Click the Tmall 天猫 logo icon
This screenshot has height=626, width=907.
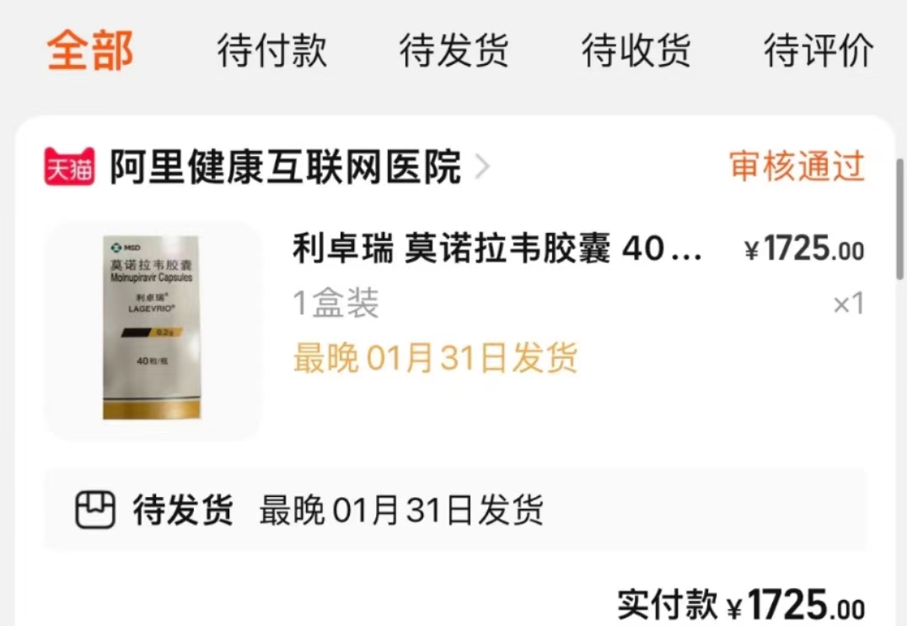pos(69,167)
